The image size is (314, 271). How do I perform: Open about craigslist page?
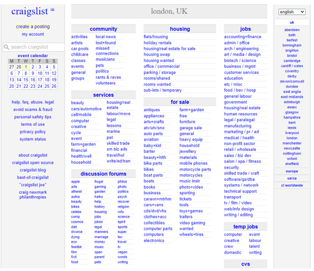point(33,155)
